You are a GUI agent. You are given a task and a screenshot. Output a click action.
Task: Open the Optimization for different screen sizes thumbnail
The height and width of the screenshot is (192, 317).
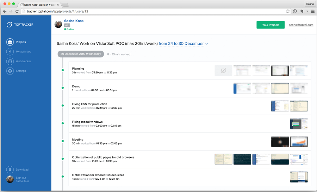299,177
